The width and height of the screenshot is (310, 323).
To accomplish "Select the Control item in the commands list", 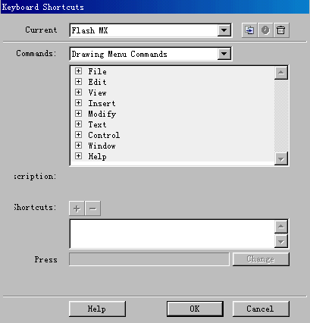I will click(x=104, y=135).
